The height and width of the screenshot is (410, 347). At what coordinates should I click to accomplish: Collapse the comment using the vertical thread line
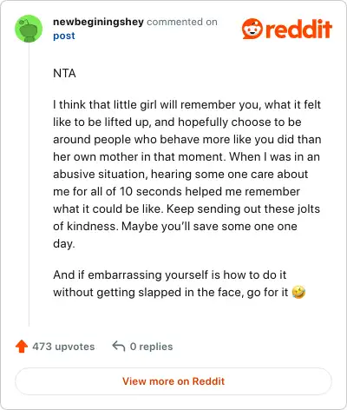29,185
